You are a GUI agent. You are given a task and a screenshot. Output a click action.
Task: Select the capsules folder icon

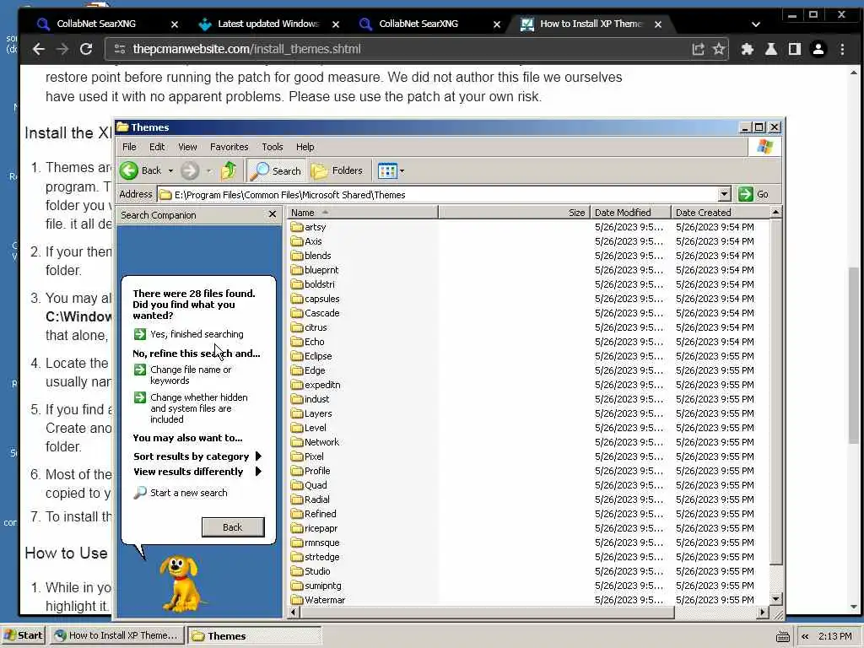[x=297, y=298]
